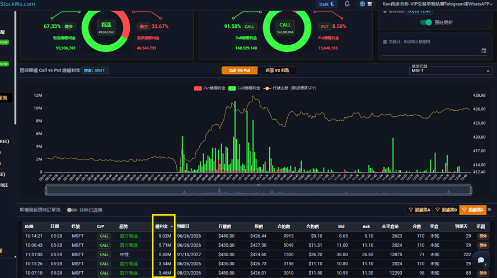This screenshot has height=278, width=497.
Task: Click the 合約數 column header
Action: click(x=284, y=227)
